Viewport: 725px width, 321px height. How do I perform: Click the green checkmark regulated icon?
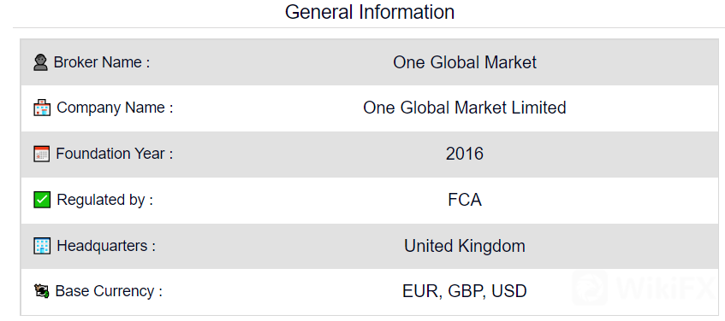[x=42, y=200]
